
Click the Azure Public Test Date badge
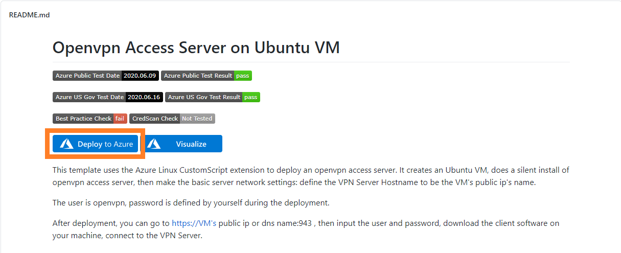point(105,76)
